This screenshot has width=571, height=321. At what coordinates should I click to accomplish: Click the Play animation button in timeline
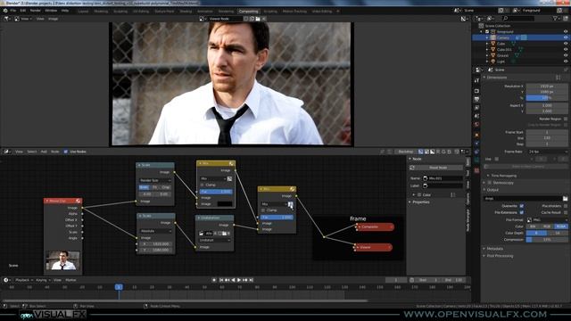[239, 280]
